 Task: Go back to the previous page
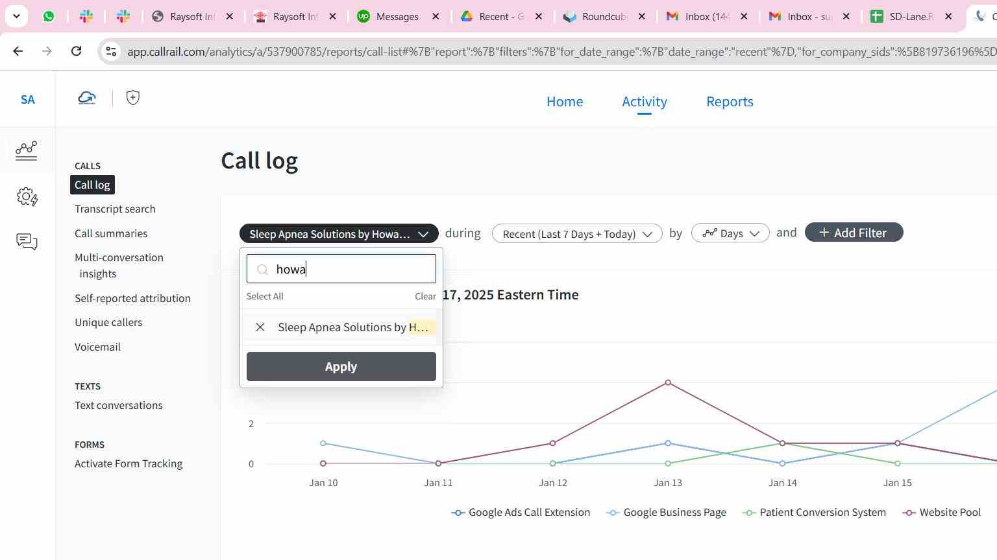[18, 51]
